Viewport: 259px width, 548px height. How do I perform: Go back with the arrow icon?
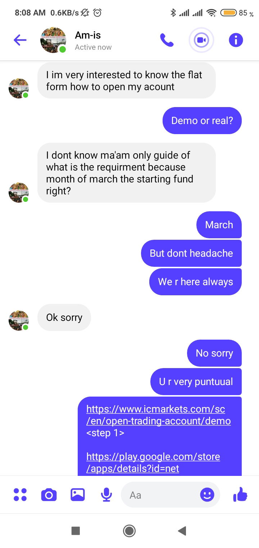click(x=20, y=40)
